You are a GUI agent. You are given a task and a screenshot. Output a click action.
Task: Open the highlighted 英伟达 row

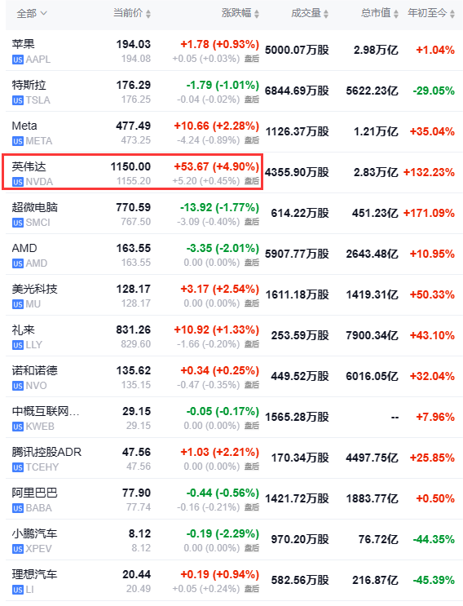pos(132,172)
